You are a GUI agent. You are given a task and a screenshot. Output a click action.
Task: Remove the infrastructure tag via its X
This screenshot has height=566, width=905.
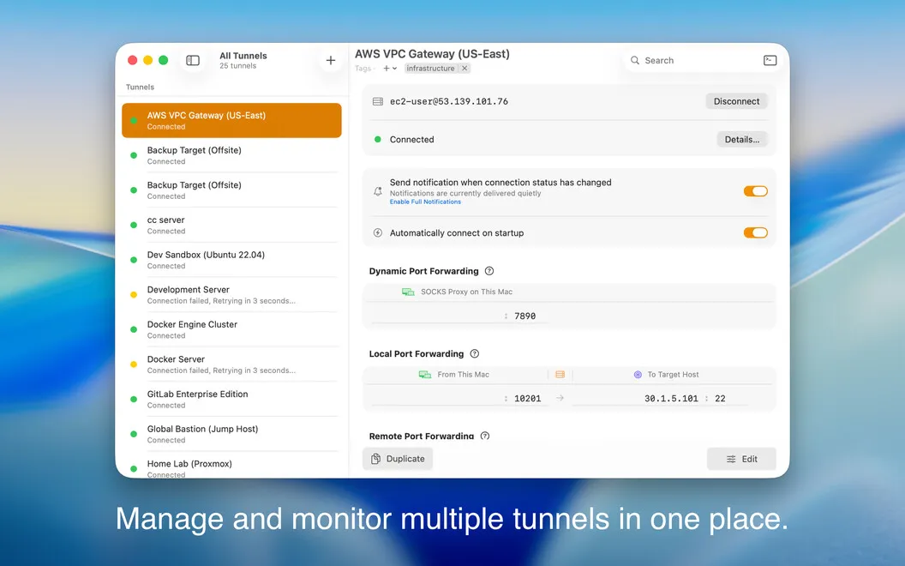coord(464,68)
